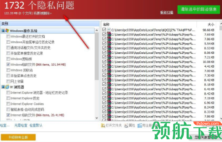Select the Windows操作系统 category header
Screen dimensions: 222x142
pos(47,30)
